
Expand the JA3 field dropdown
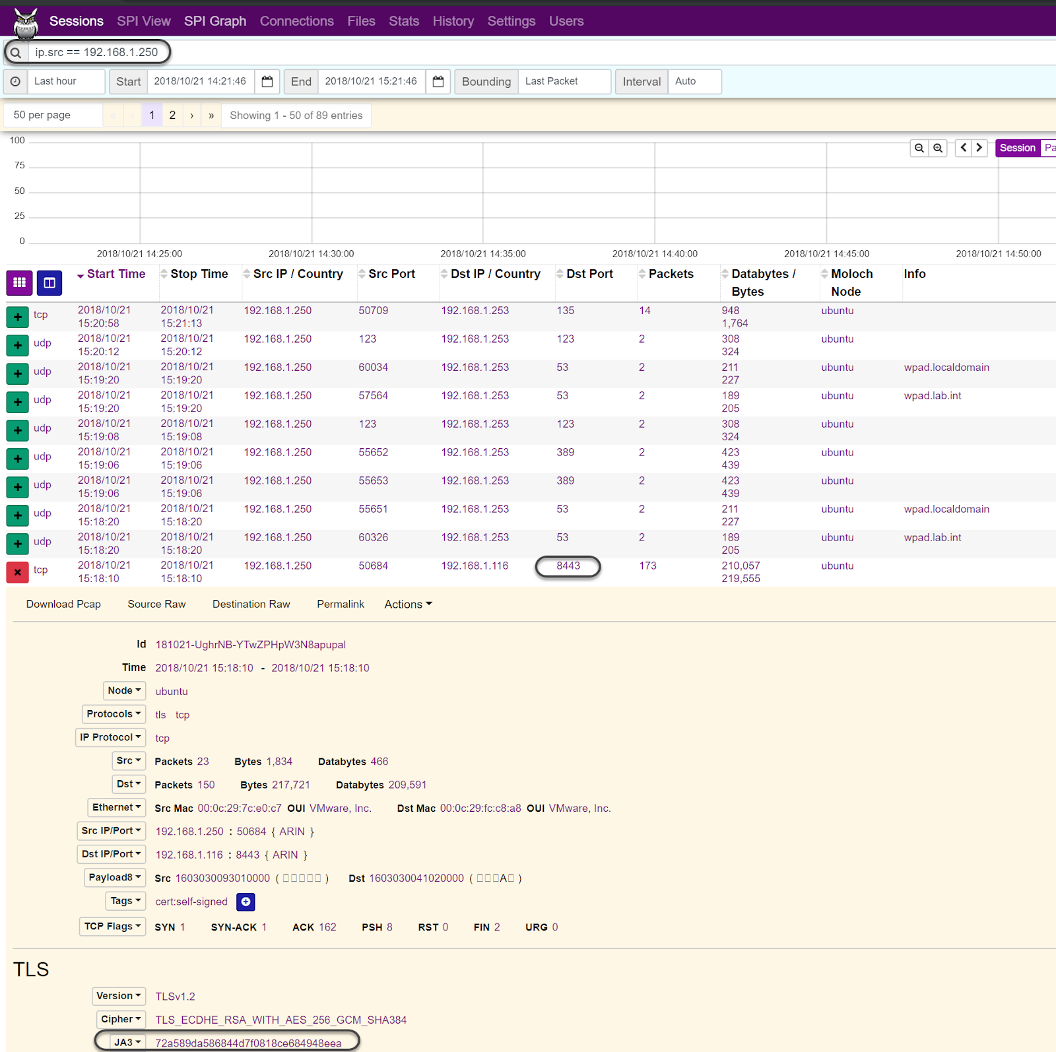point(127,1042)
